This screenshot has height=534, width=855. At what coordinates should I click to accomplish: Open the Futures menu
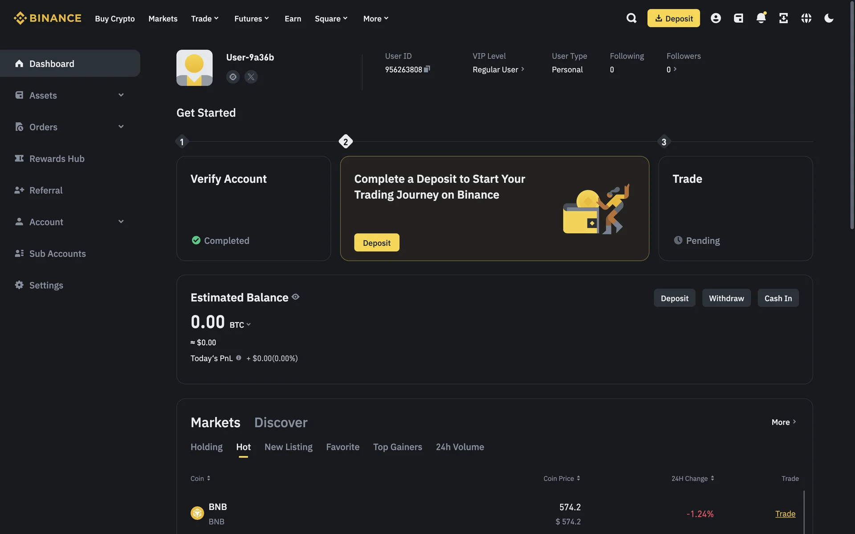[252, 18]
